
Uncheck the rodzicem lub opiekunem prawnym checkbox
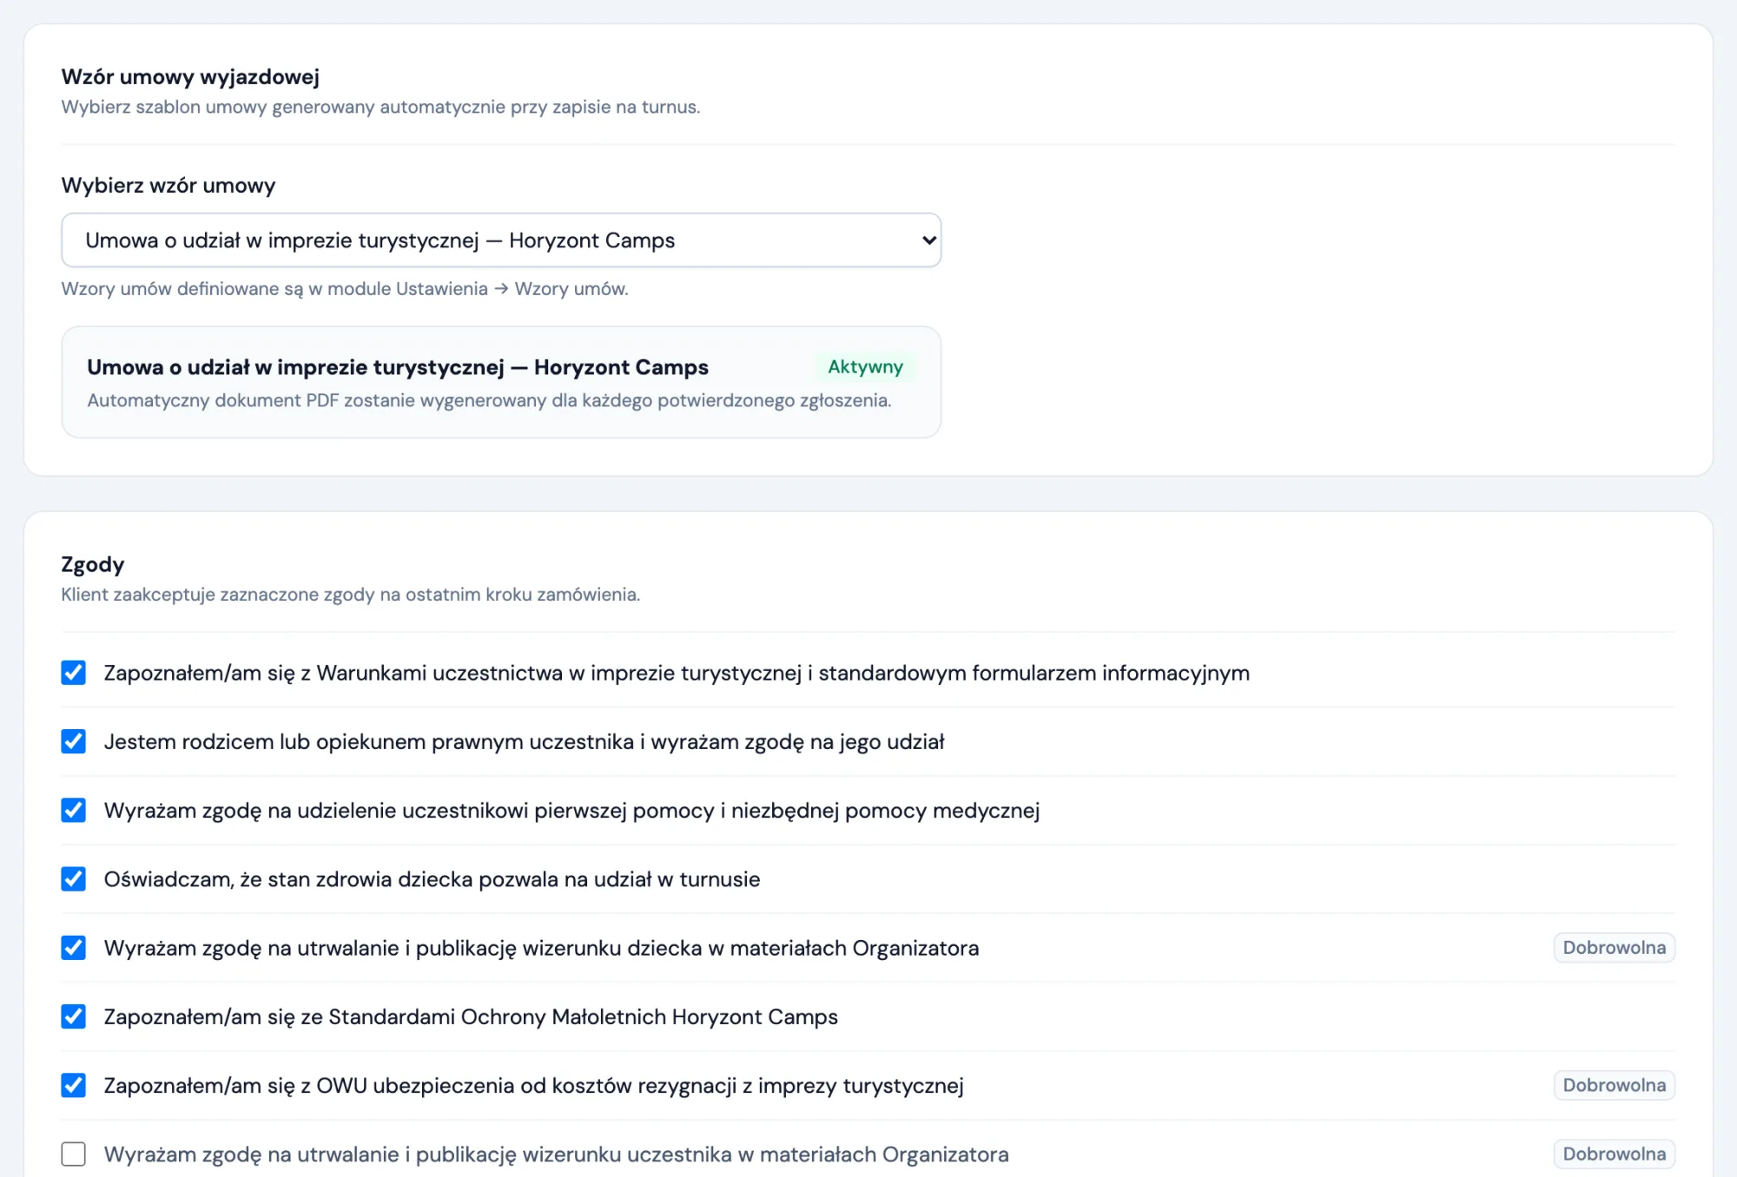click(x=74, y=741)
